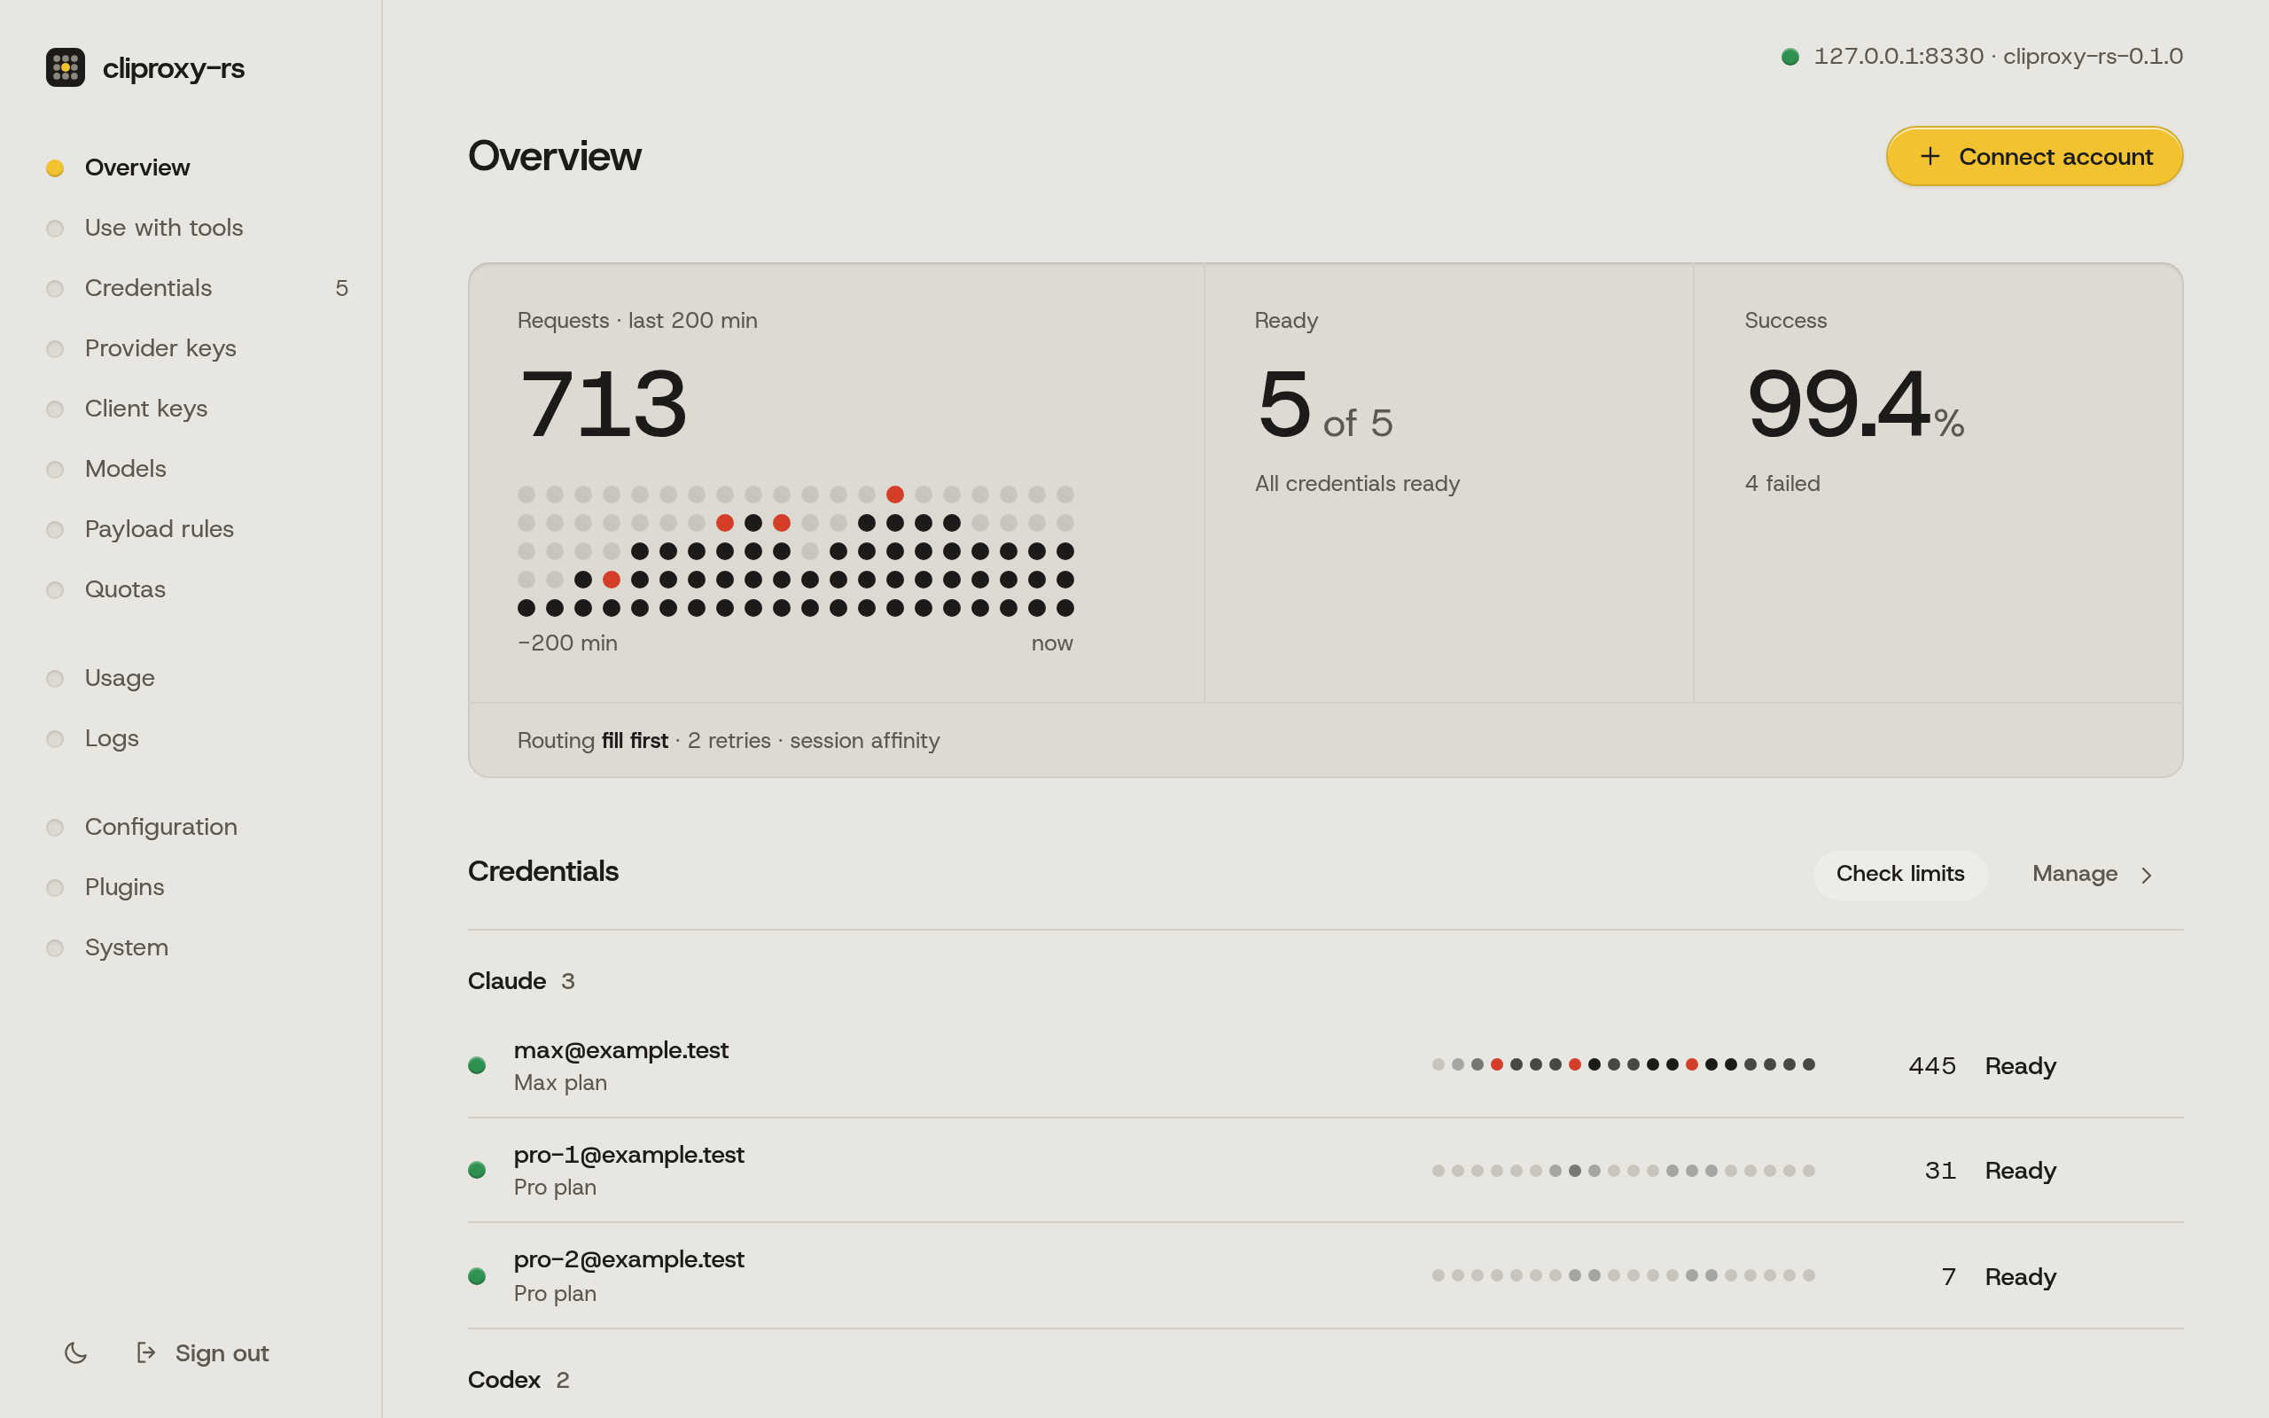Click the plus icon on Connect account
The width and height of the screenshot is (2269, 1418).
[x=1930, y=156]
